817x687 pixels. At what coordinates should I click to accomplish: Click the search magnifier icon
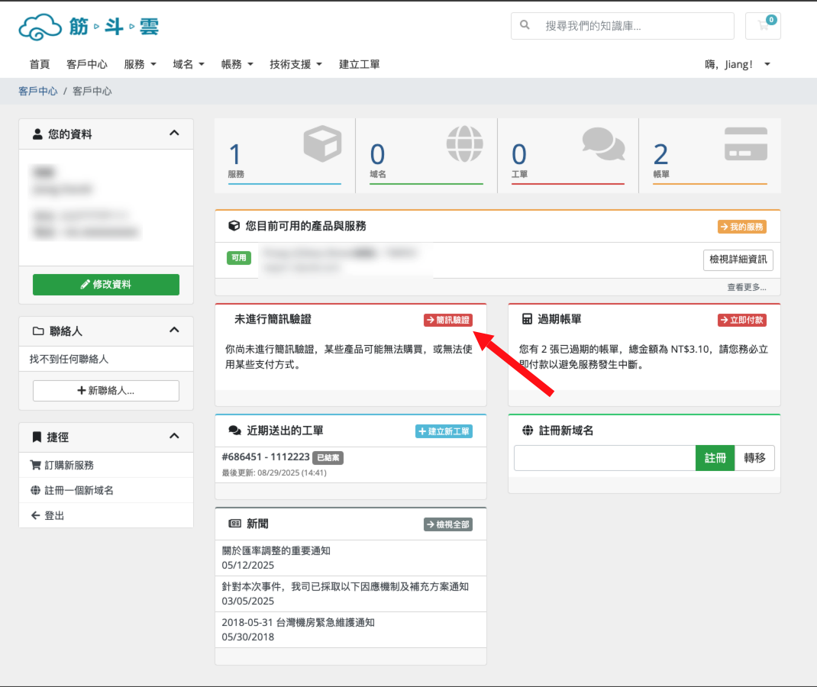click(x=524, y=26)
